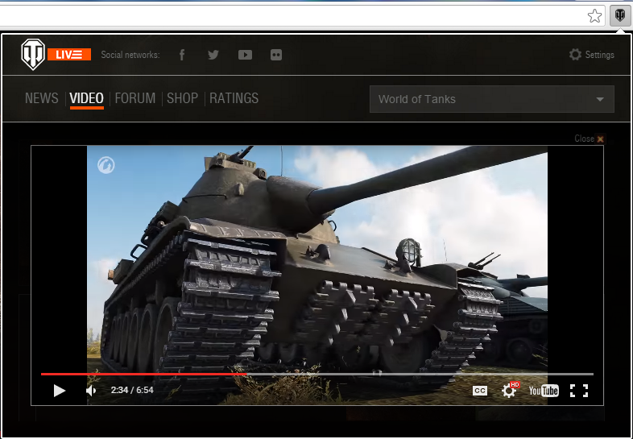633x439 pixels.
Task: Open video quality settings gear
Action: coord(510,390)
